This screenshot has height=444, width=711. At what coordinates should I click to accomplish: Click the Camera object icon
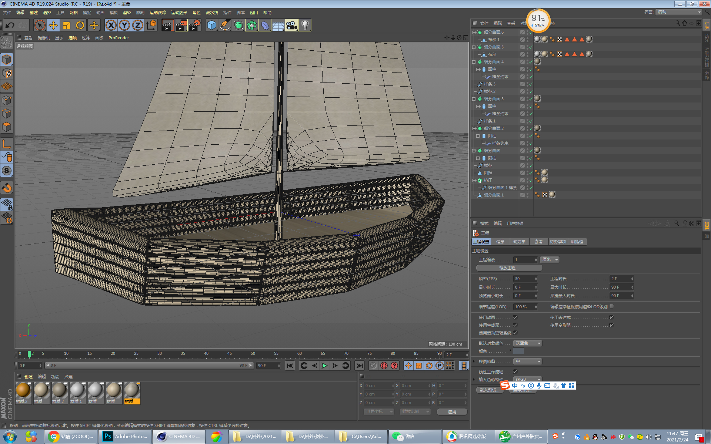[x=291, y=26]
